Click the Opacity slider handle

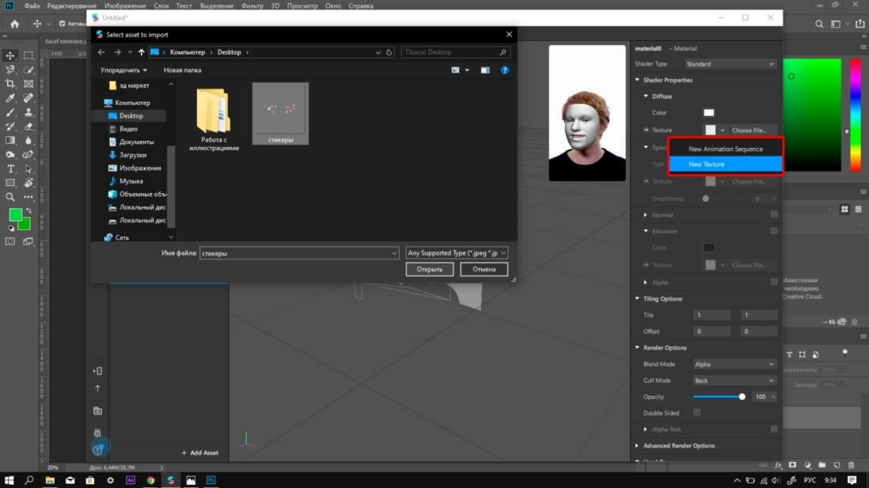pos(742,397)
